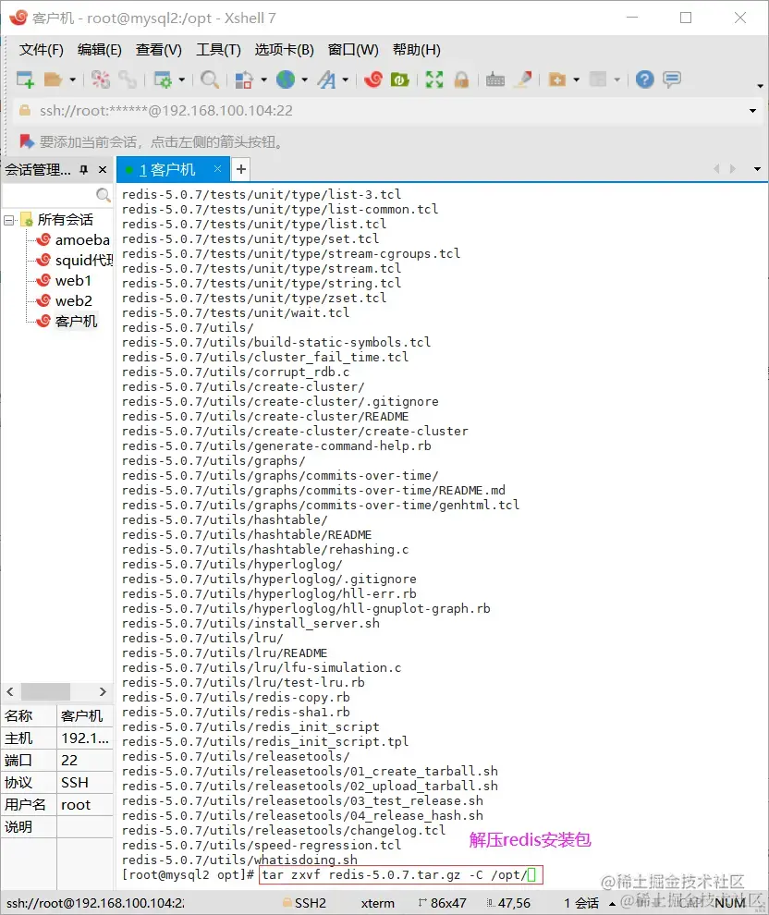Open session properties gear icon
Image resolution: width=769 pixels, height=915 pixels.
point(162,79)
